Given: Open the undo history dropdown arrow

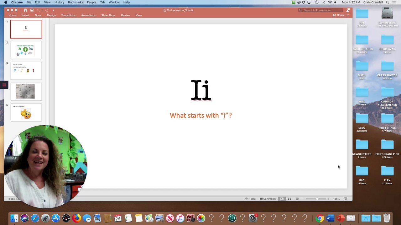Looking at the screenshot, I should point(42,10).
